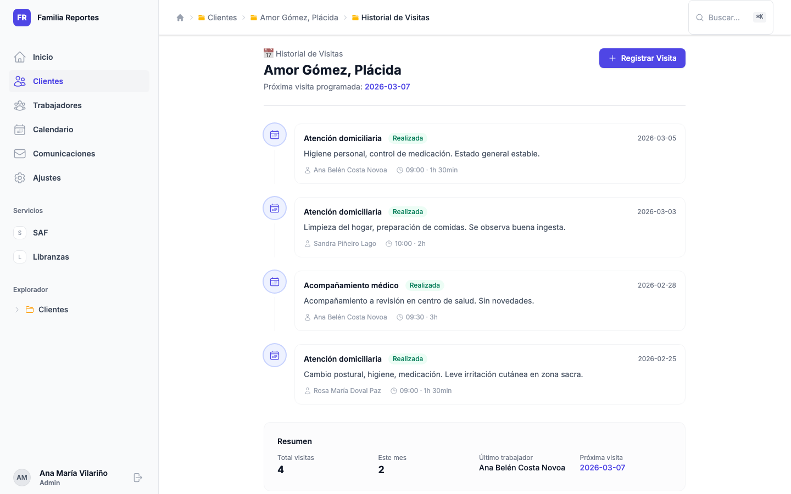Select the SAF service badge icon
This screenshot has height=494, width=791.
point(20,233)
